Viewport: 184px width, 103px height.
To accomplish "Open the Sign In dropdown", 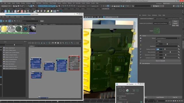I will 158,6.
